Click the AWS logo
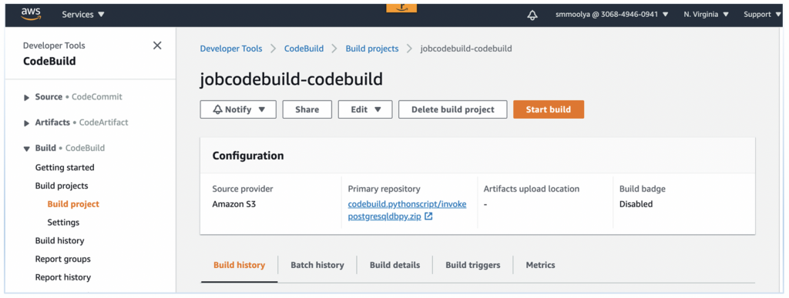Image resolution: width=789 pixels, height=298 pixels. [x=31, y=15]
